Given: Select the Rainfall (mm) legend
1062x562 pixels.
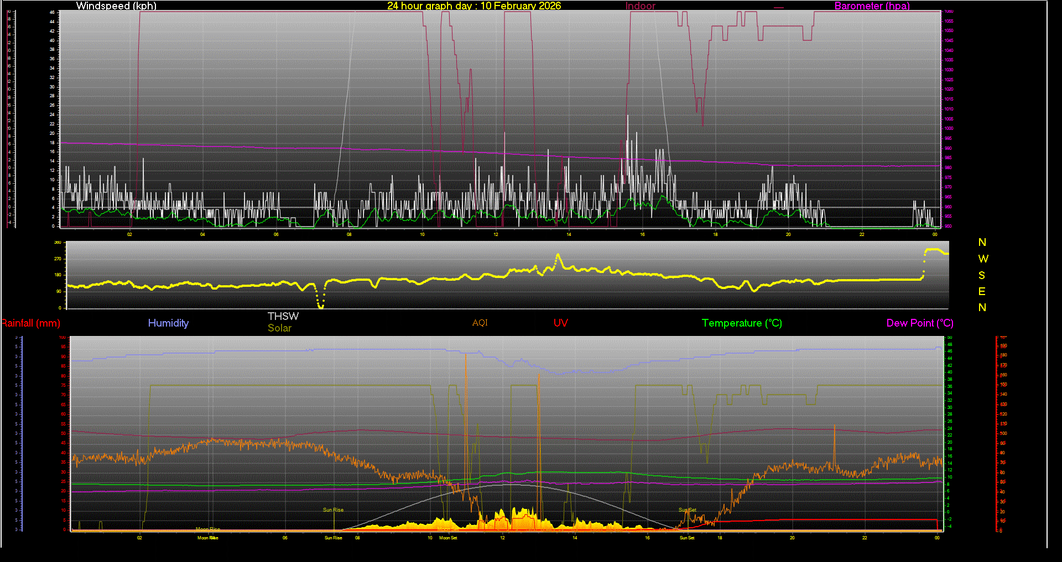Looking at the screenshot, I should [30, 323].
